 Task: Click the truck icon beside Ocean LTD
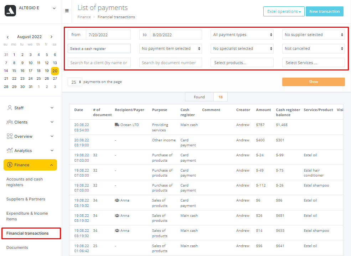(117, 125)
